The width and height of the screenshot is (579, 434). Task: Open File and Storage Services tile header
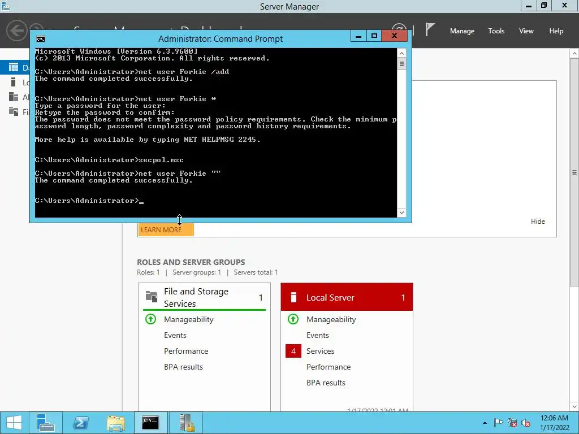(x=204, y=297)
